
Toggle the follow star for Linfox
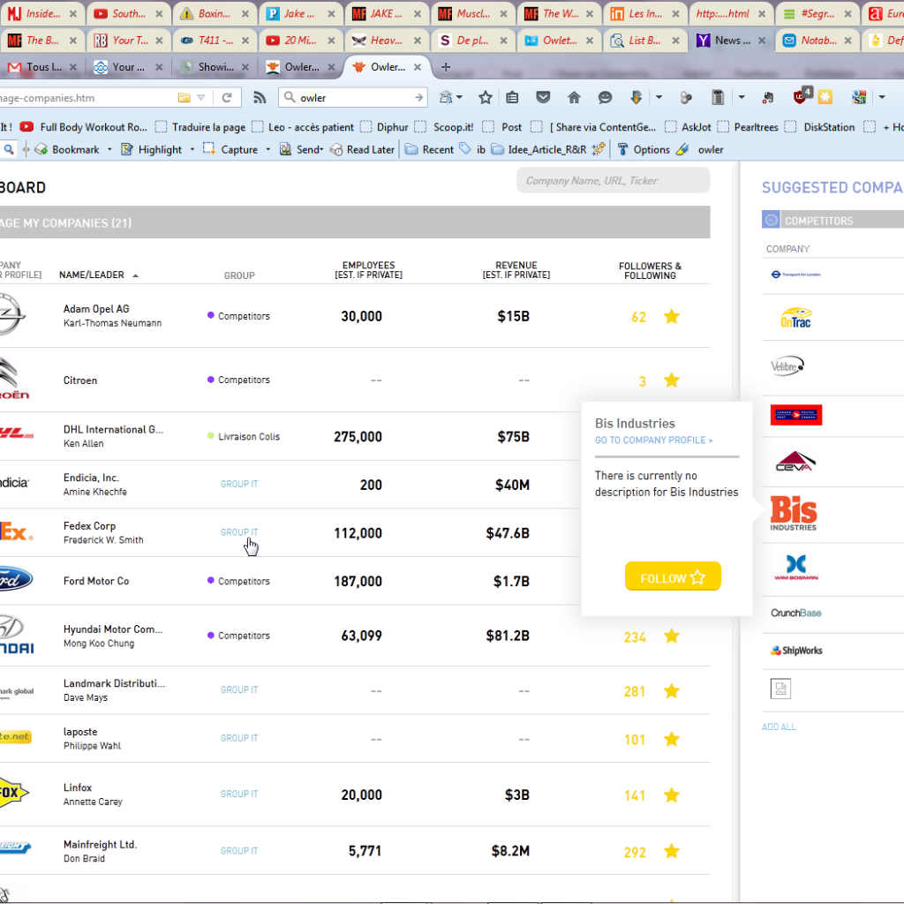click(x=672, y=795)
